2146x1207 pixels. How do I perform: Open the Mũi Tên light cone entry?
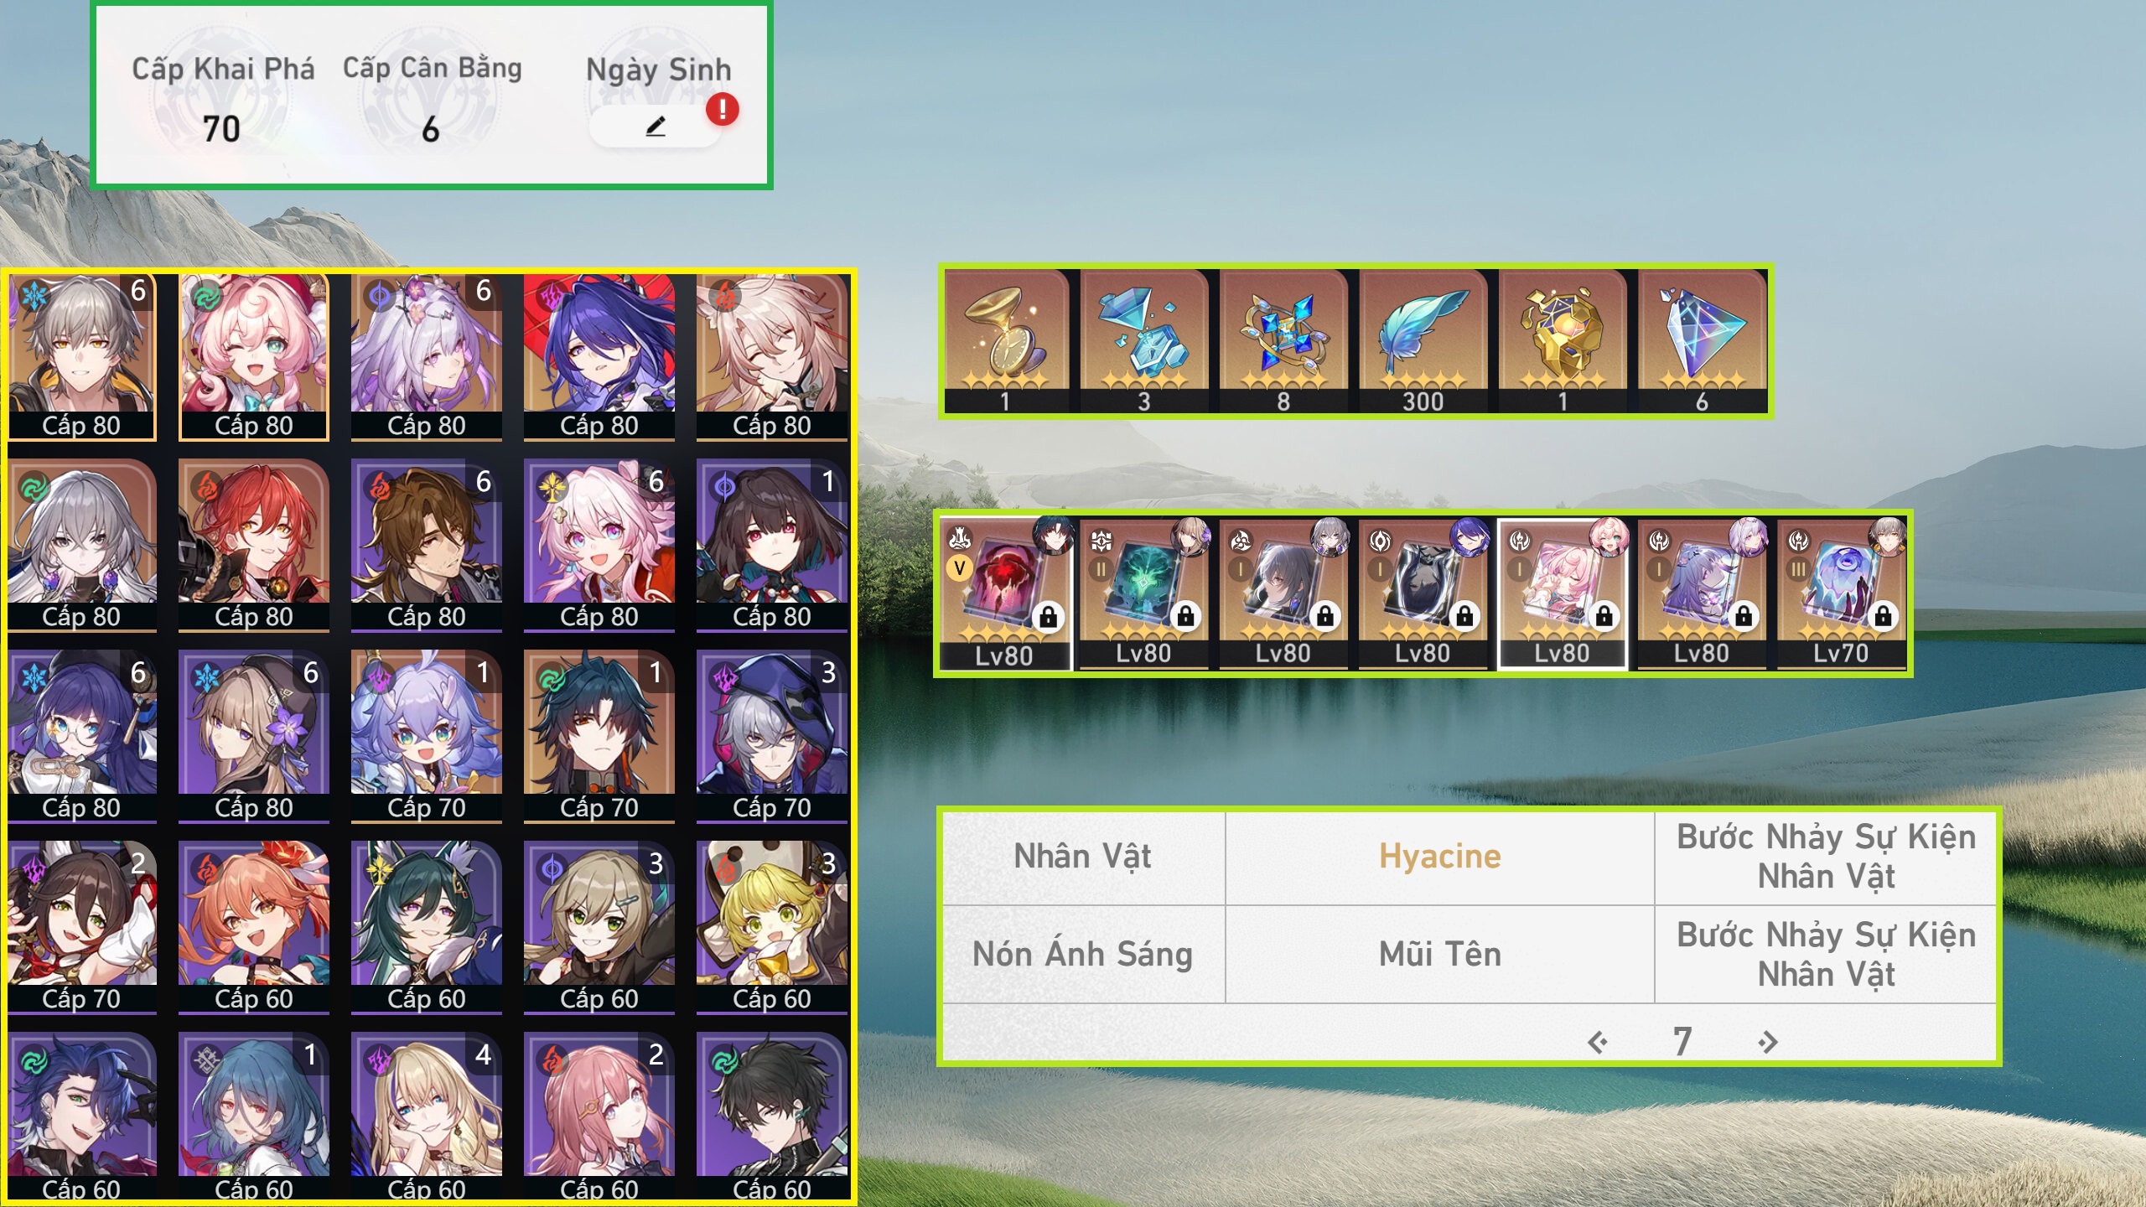1439,954
